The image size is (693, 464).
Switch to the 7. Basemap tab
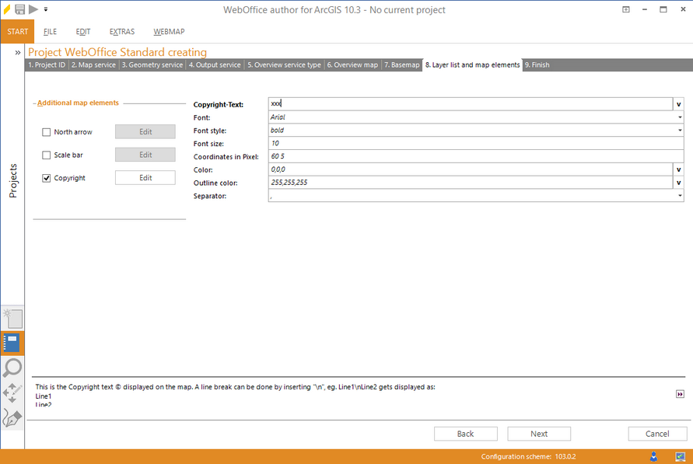[401, 65]
